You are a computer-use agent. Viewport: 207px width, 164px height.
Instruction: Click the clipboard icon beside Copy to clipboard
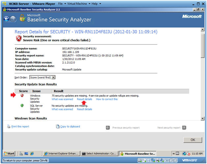(58, 126)
